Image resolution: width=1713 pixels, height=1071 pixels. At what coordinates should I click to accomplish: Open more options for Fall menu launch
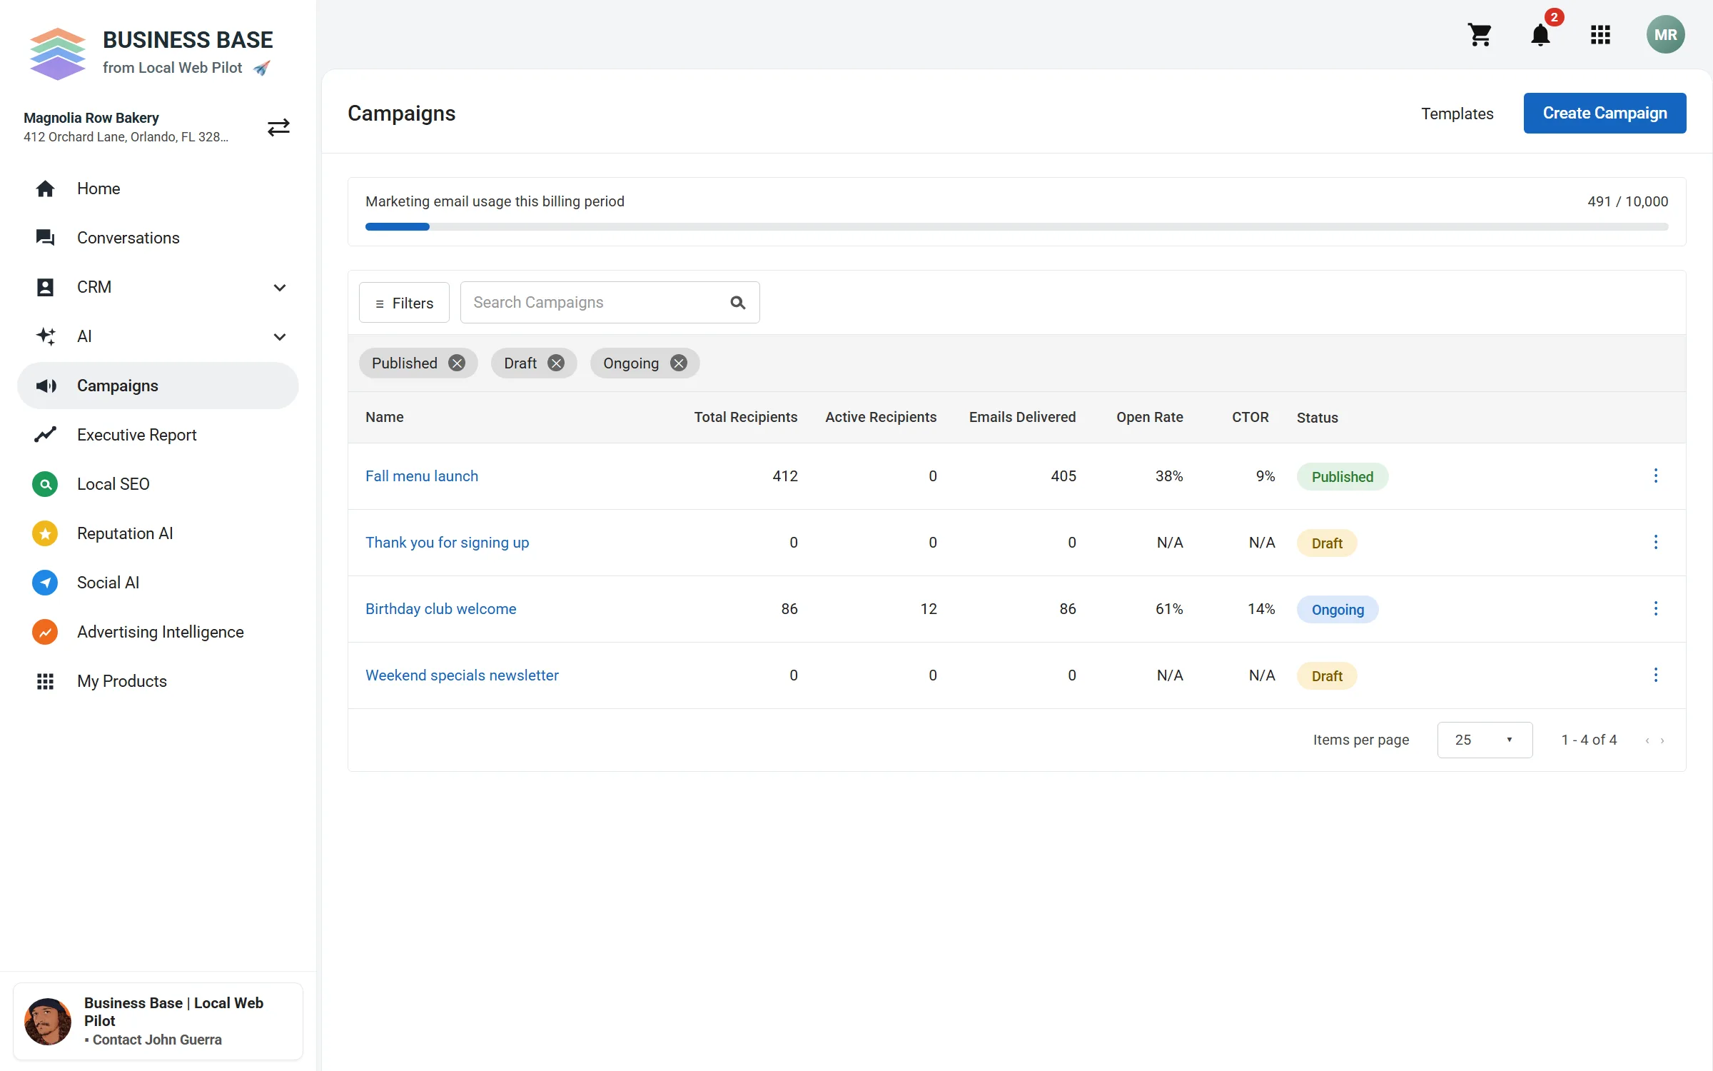(1656, 476)
